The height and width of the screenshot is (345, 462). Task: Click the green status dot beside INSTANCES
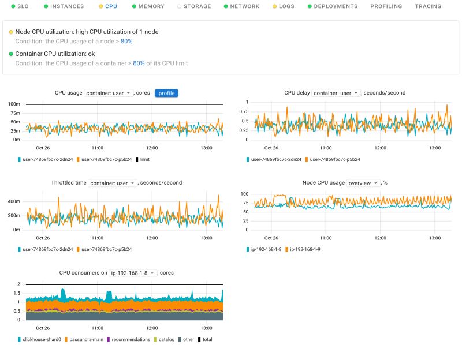[x=47, y=6]
